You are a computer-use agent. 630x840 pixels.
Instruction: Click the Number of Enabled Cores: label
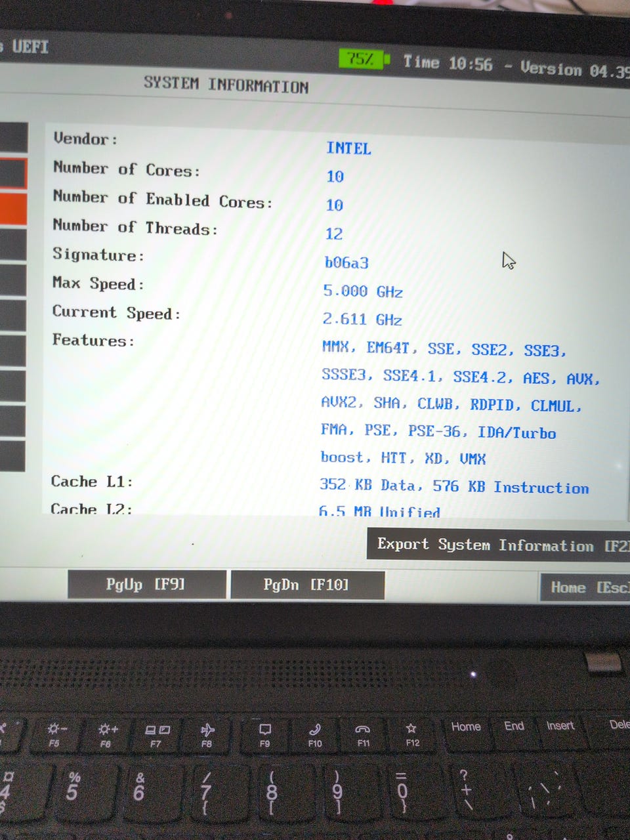click(162, 199)
